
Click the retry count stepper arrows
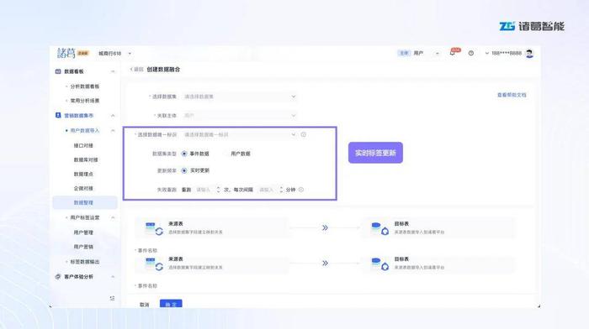point(218,190)
